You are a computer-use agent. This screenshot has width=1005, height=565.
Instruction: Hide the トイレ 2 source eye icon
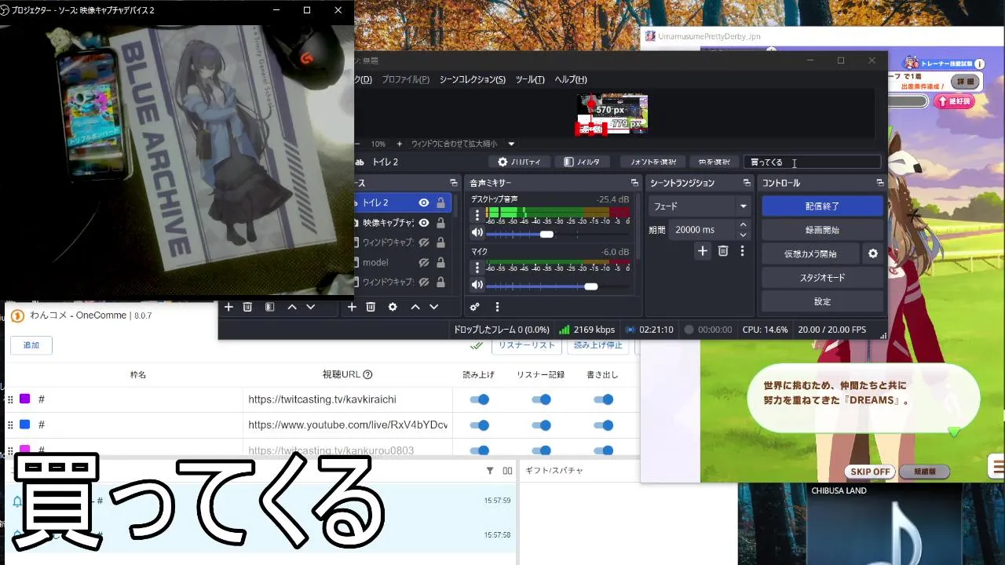424,202
